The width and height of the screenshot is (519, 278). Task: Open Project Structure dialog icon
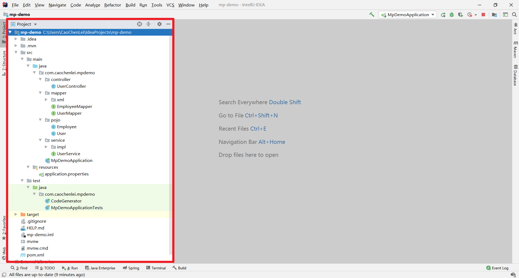tap(494, 15)
